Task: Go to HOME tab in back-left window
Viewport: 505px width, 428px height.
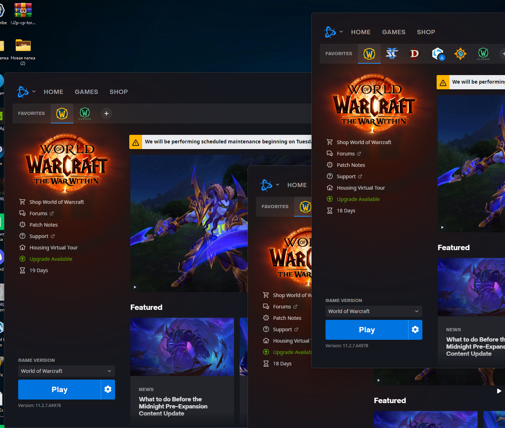Action: pos(53,92)
